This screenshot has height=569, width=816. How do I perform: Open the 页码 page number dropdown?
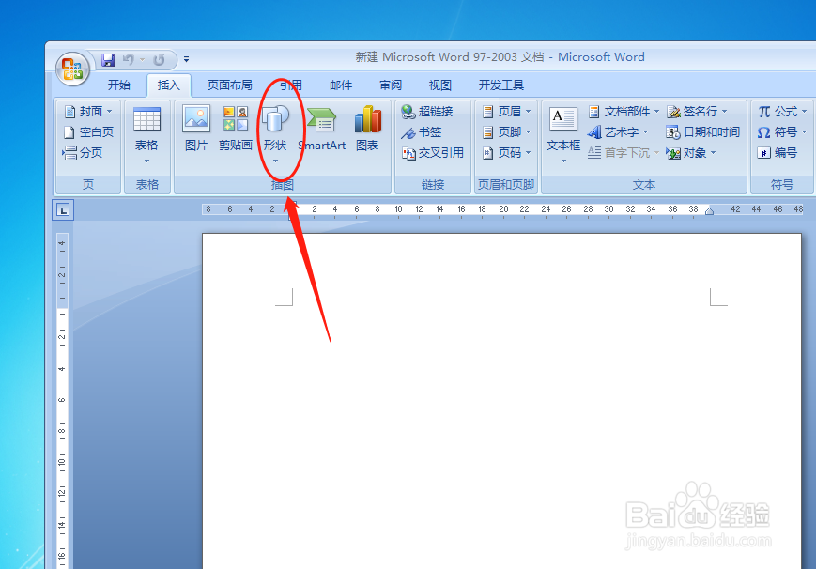[x=506, y=153]
